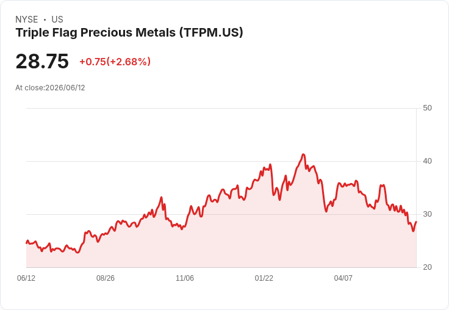The width and height of the screenshot is (449, 310).
Task: Click the 28.75 current price
Action: point(42,61)
